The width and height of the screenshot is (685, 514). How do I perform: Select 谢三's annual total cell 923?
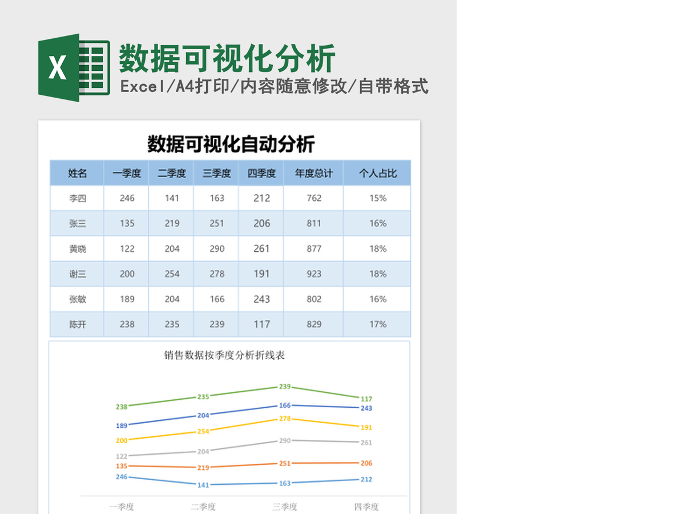tap(314, 274)
